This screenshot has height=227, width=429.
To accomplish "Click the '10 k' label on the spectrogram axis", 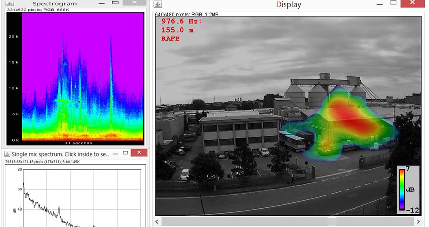I will click(14, 88).
